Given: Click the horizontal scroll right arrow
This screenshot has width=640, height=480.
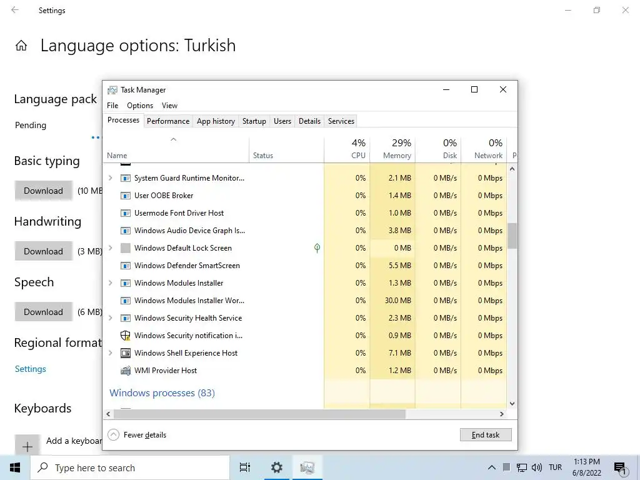Looking at the screenshot, I should pyautogui.click(x=502, y=414).
